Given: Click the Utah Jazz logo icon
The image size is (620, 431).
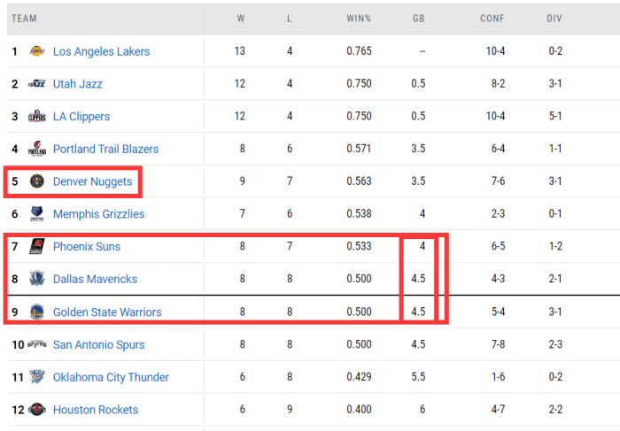Looking at the screenshot, I should point(37,84).
